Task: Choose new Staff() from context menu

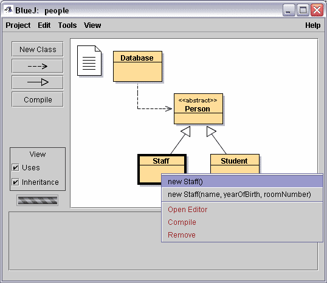Action: pos(243,182)
